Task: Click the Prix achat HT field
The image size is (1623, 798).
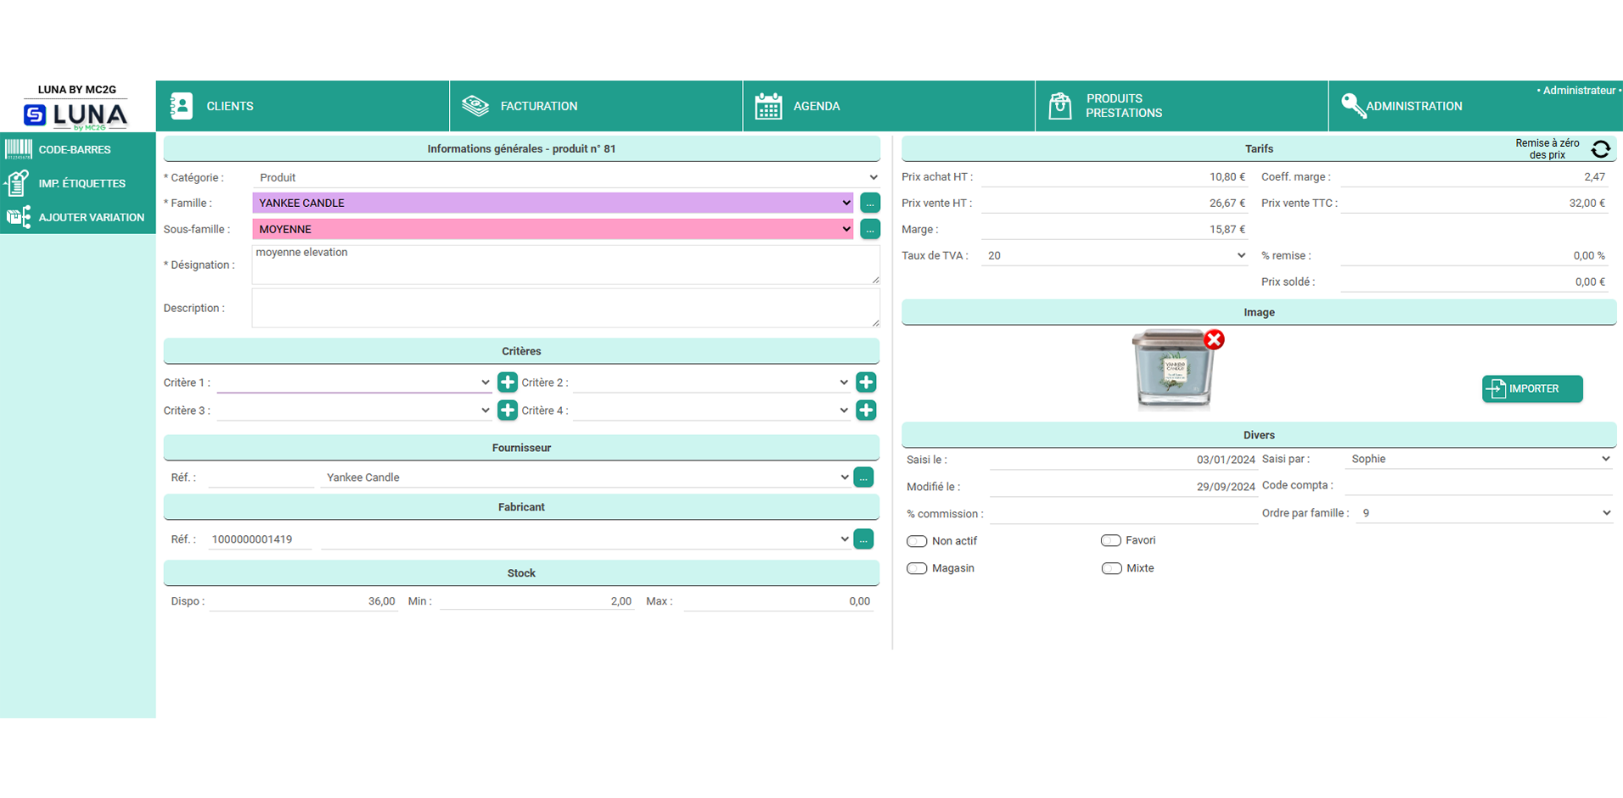Action: pos(1115,177)
